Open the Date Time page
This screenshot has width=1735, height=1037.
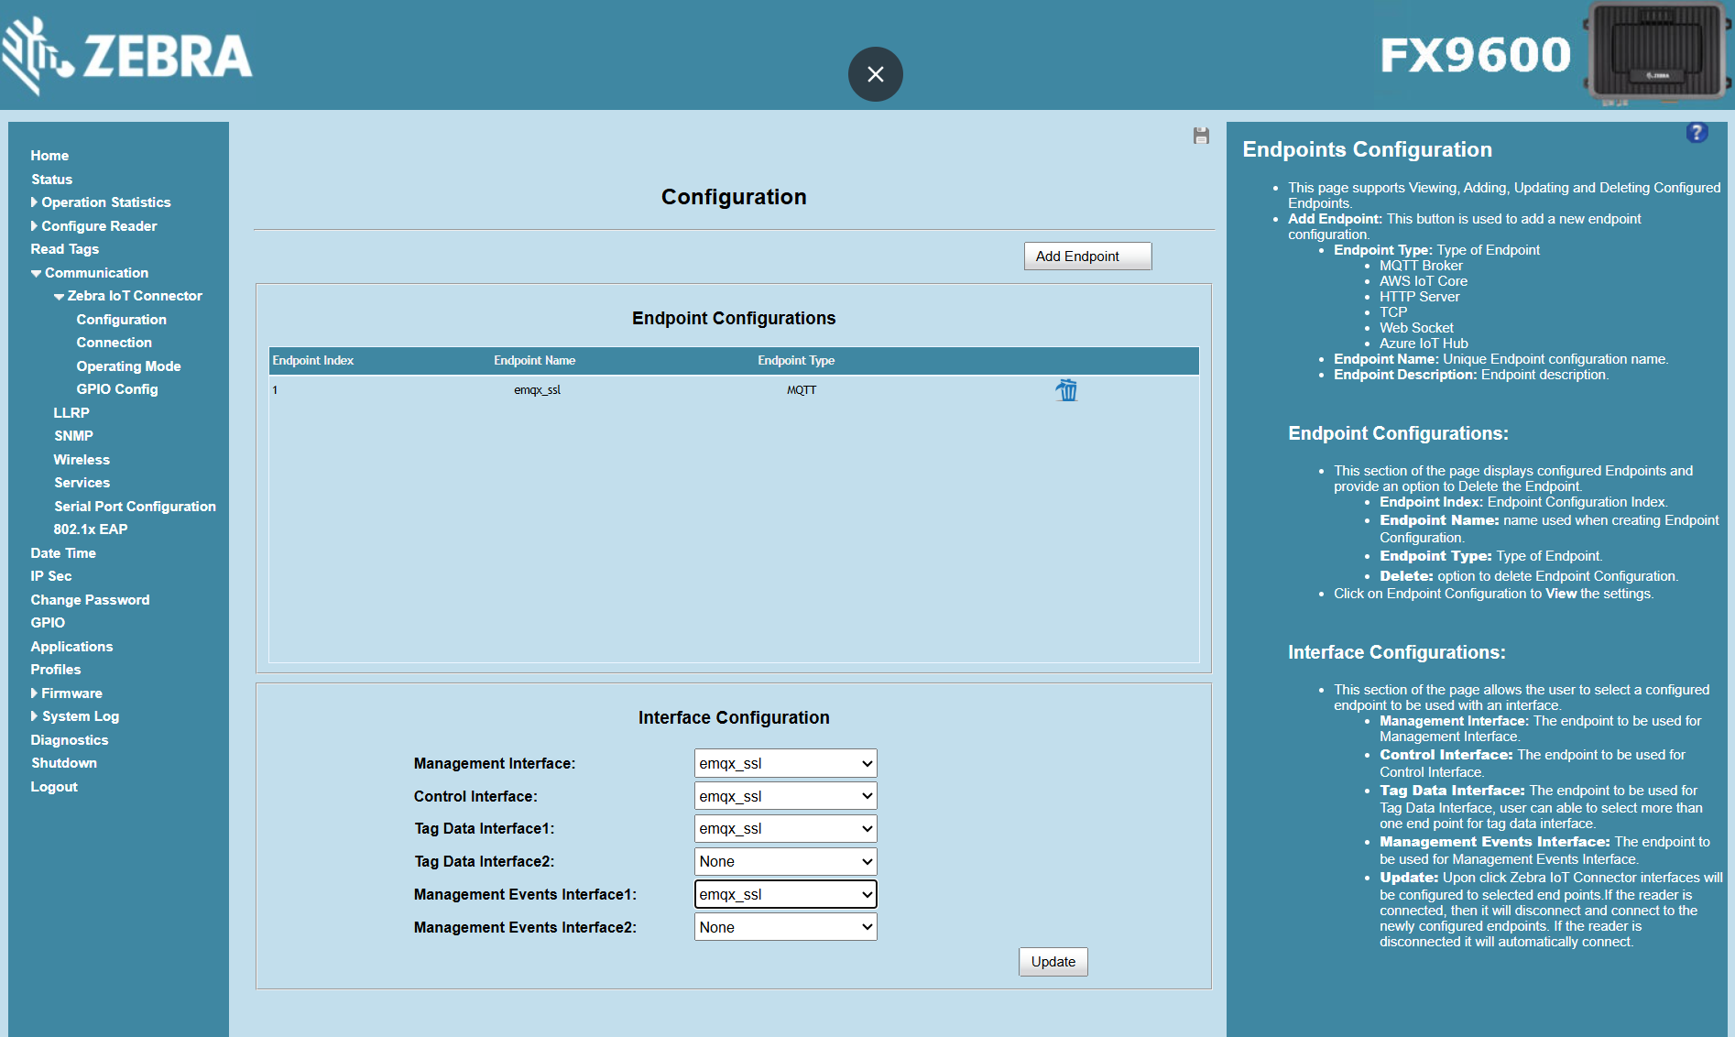pos(63,553)
